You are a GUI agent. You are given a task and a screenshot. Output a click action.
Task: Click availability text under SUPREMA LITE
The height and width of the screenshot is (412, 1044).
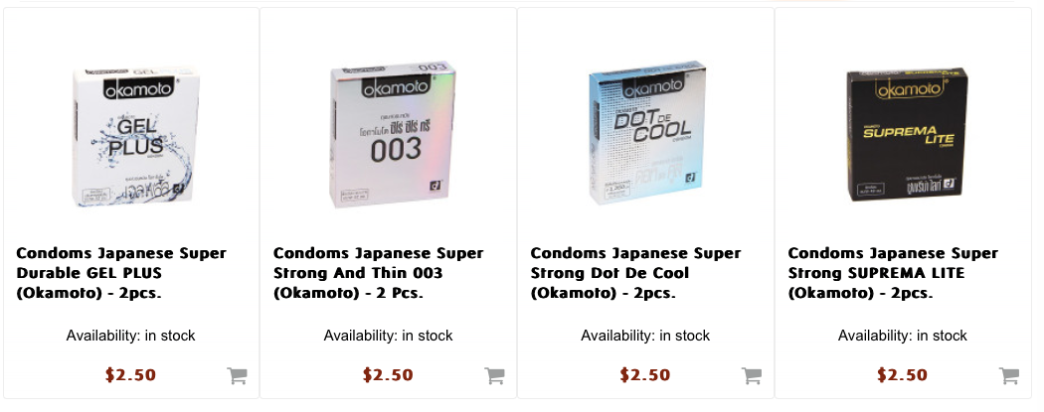pyautogui.click(x=903, y=336)
